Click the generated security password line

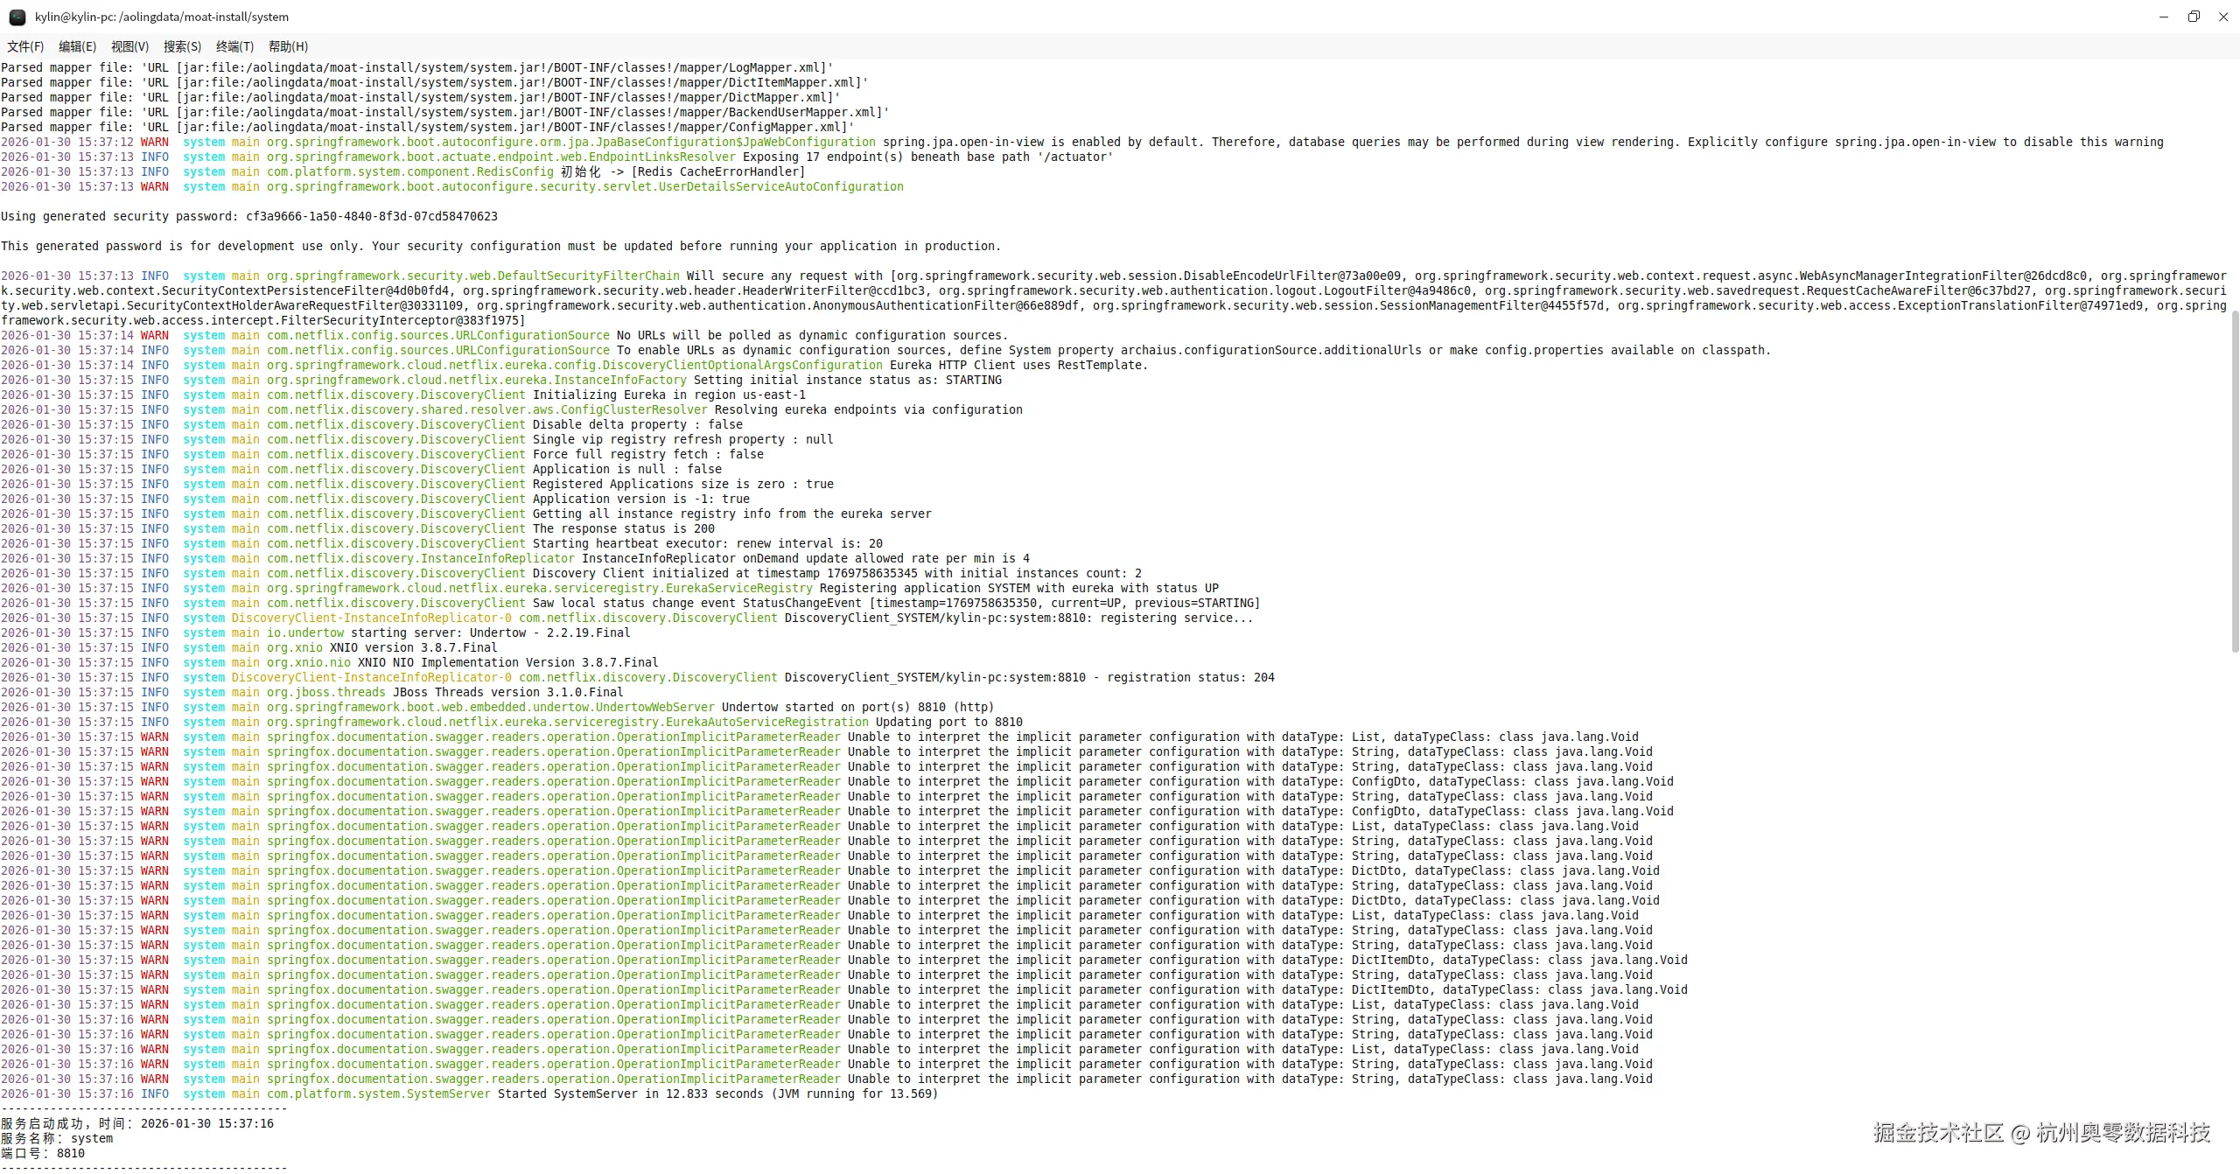(x=249, y=216)
